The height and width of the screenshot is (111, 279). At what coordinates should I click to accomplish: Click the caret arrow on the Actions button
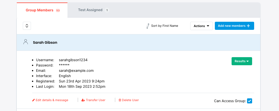point(208,26)
